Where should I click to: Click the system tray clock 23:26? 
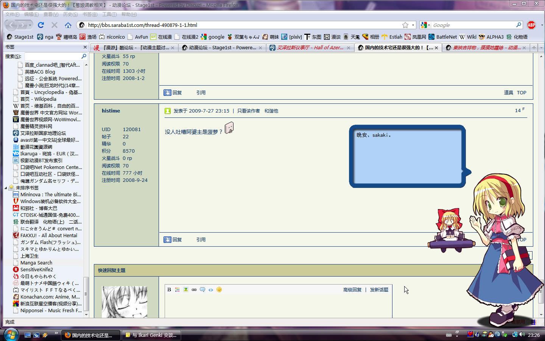(x=534, y=335)
